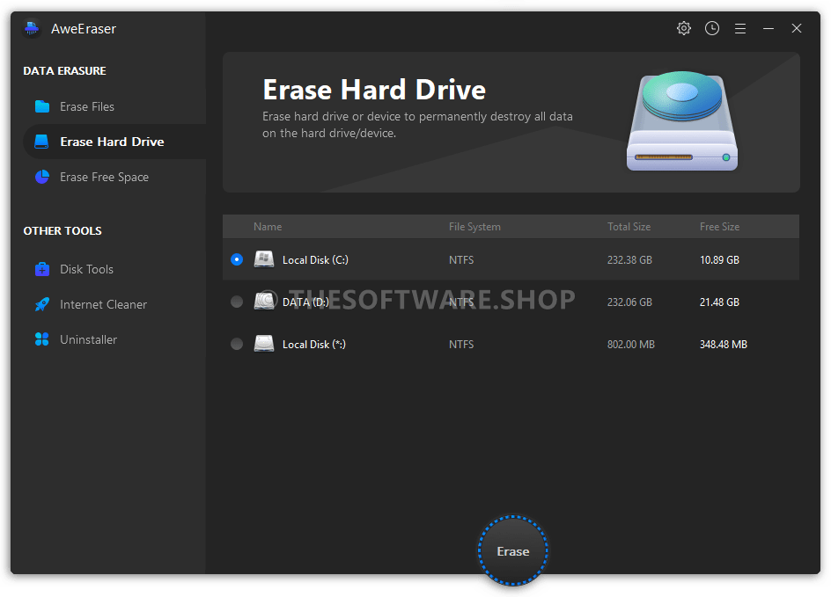
Task: Click NTFS in the Local Disk (C:) row
Action: coord(461,260)
